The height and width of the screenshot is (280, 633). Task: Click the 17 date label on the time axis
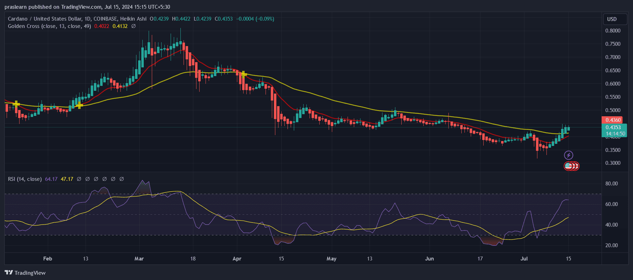[480, 259]
